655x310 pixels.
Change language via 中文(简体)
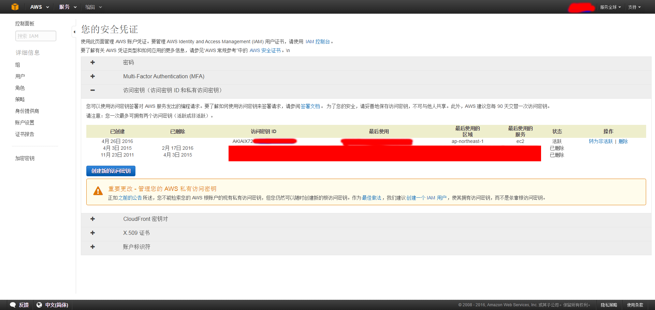(x=57, y=305)
